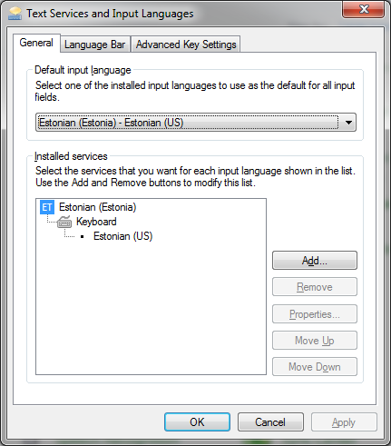
Task: Select Estonian (Estonia) in the services tree
Action: point(98,207)
